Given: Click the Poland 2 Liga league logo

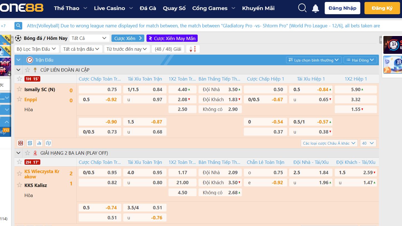Looking at the screenshot, I should click(x=35, y=153).
